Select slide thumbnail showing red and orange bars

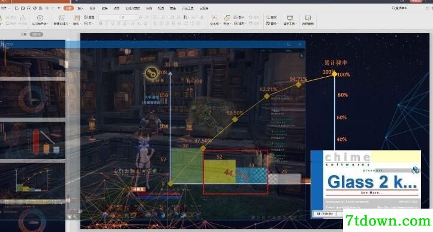(x=32, y=140)
